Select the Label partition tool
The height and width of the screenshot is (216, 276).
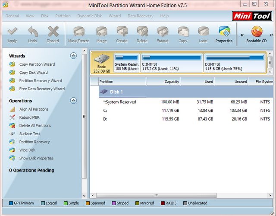coord(203,35)
